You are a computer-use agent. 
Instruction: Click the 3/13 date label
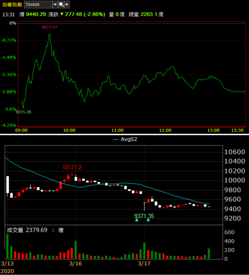click(7, 263)
